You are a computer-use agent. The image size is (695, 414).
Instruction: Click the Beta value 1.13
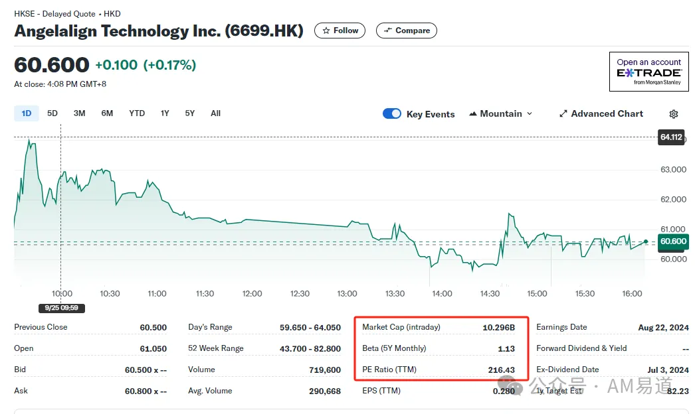tap(506, 349)
